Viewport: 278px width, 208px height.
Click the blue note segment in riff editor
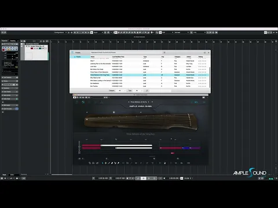coord(186,148)
